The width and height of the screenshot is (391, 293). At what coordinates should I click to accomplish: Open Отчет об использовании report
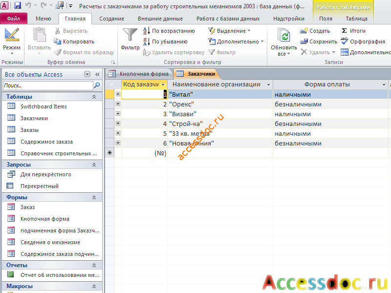60,275
